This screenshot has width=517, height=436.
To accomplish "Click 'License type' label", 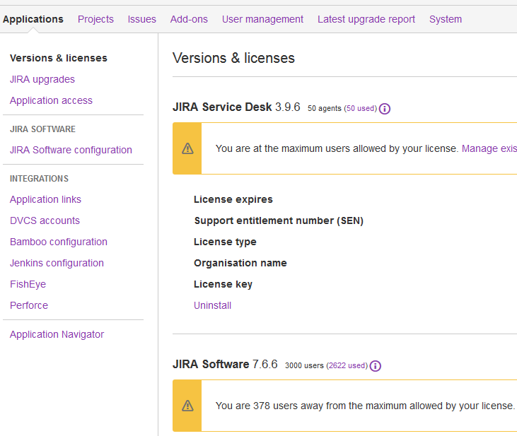I will click(x=225, y=242).
